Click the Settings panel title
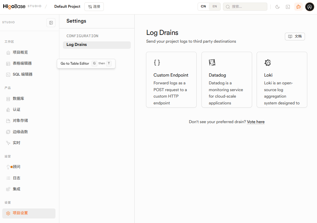 point(76,21)
